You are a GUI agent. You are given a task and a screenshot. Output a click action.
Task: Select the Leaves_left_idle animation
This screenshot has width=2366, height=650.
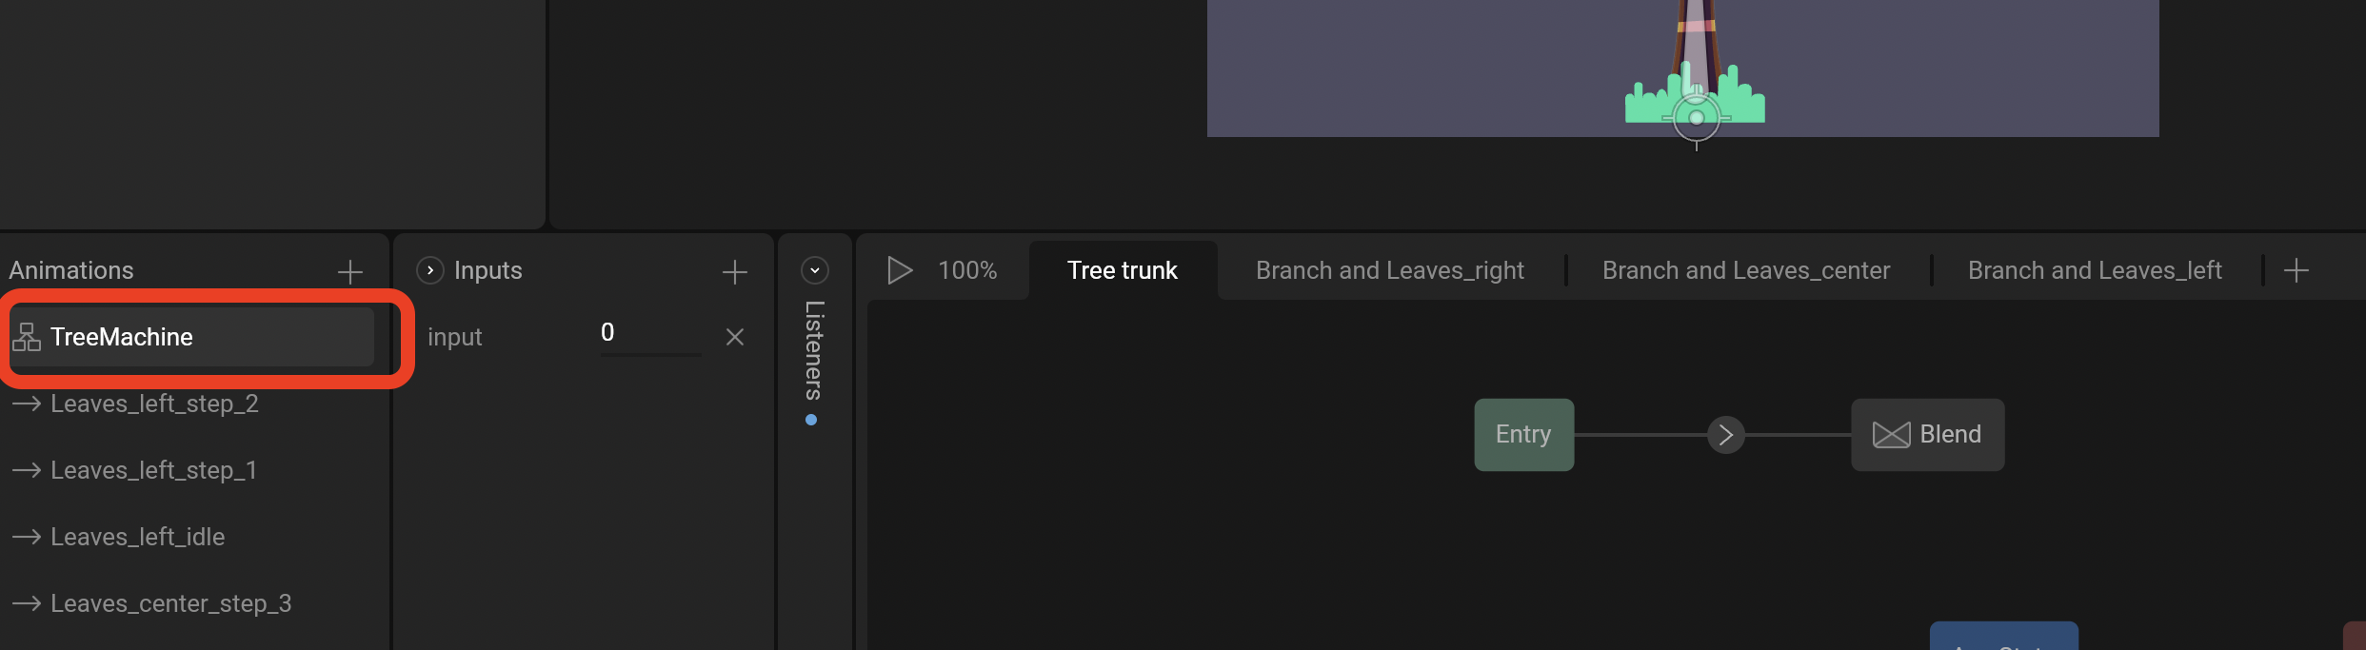pos(138,537)
